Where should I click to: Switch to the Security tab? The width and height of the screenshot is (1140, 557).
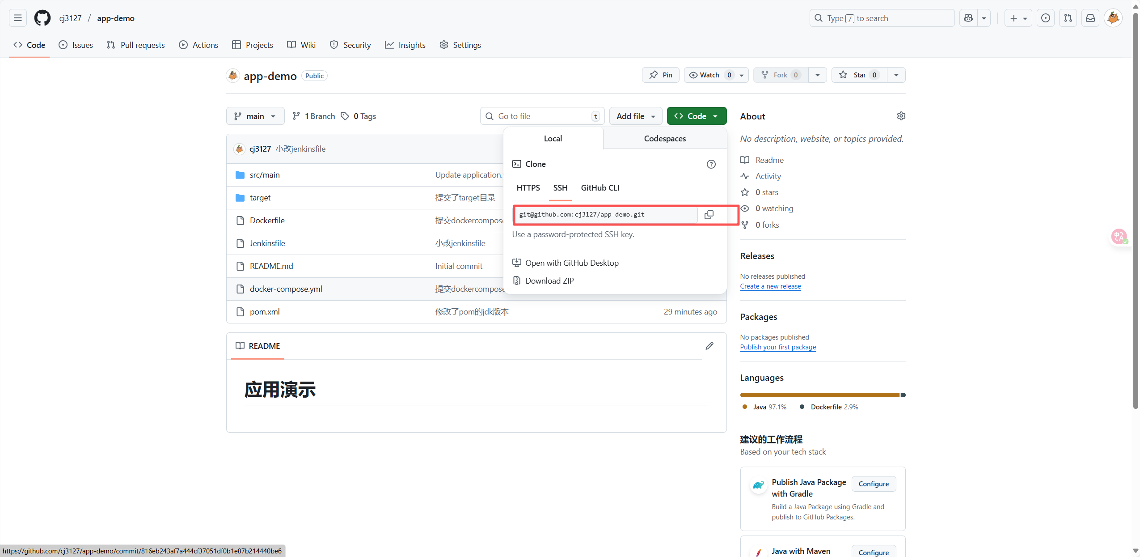pyautogui.click(x=350, y=45)
